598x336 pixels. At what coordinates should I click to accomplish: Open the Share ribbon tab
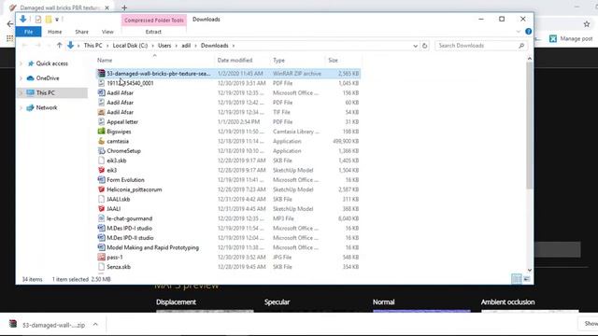click(81, 32)
